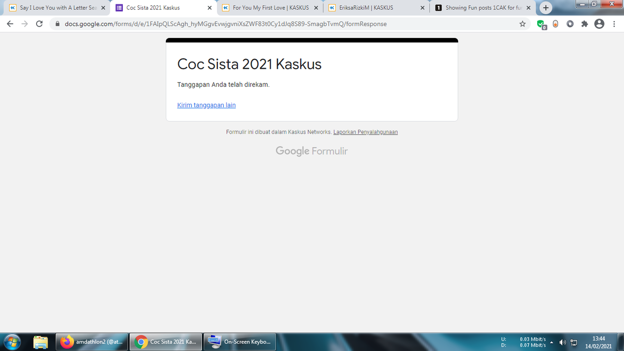View site info via padlock icon
This screenshot has height=351, width=624.
pos(57,24)
